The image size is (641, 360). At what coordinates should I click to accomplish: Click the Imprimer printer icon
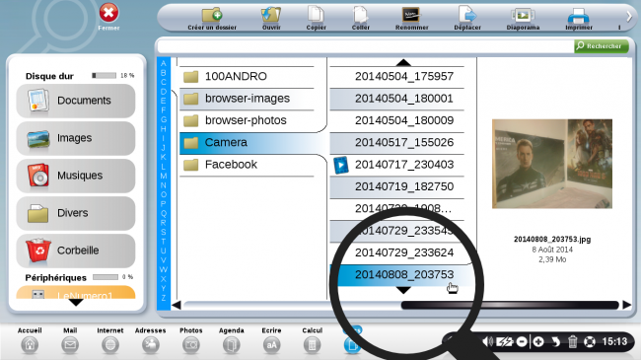[x=578, y=16]
